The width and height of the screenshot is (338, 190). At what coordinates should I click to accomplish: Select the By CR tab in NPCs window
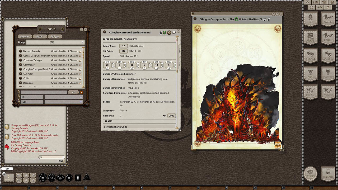click(40, 36)
